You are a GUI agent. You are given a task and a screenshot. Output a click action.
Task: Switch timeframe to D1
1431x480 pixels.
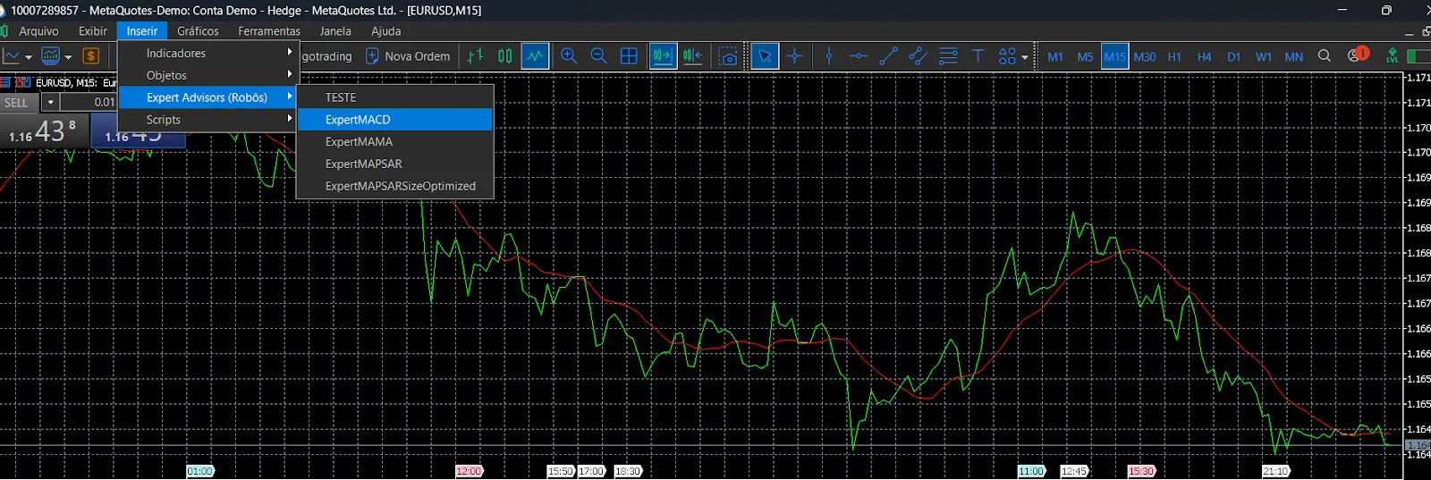(x=1233, y=56)
